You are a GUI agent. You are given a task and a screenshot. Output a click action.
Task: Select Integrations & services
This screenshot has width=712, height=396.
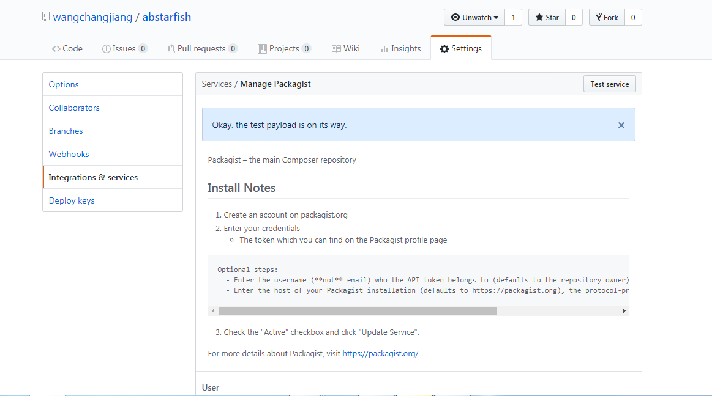pos(113,177)
